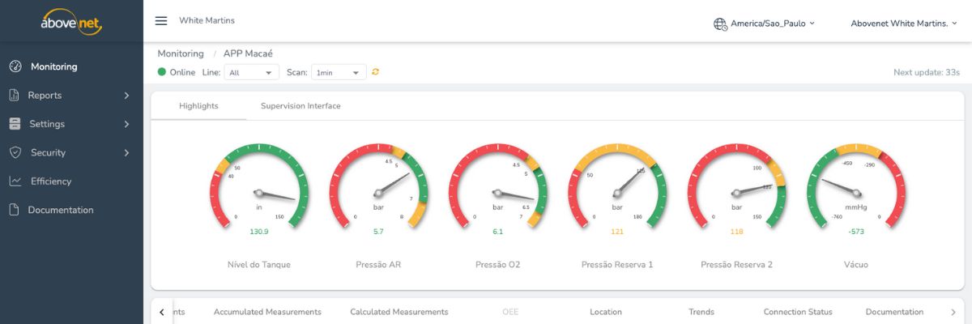The height and width of the screenshot is (324, 972).
Task: Click the Pressão Reserva 2 gauge
Action: 736,186
